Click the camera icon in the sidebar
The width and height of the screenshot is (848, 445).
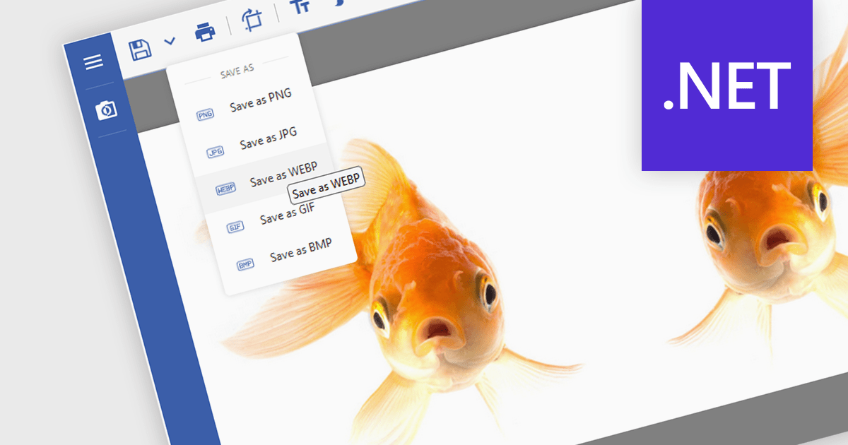[x=105, y=111]
